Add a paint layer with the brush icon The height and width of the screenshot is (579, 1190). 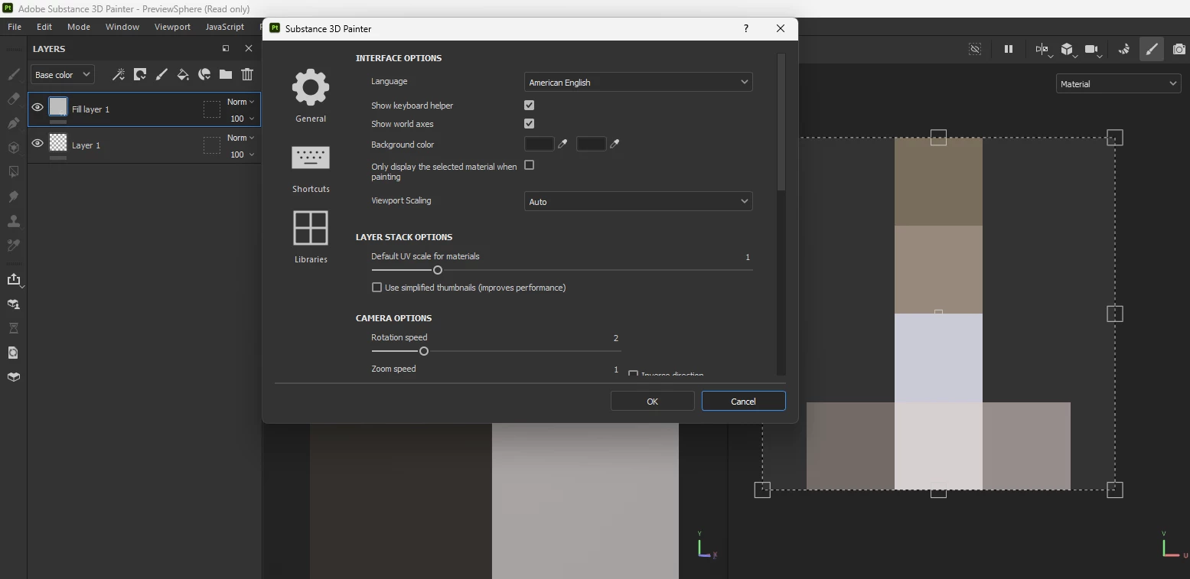coord(161,74)
